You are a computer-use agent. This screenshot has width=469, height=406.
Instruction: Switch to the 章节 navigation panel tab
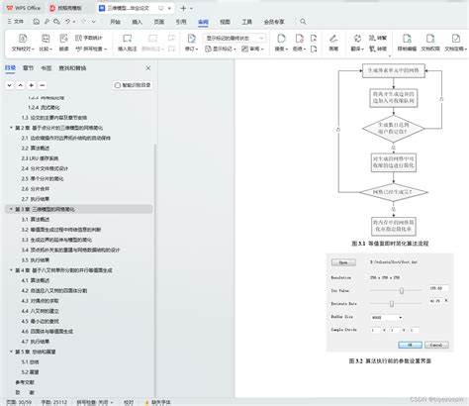point(28,68)
